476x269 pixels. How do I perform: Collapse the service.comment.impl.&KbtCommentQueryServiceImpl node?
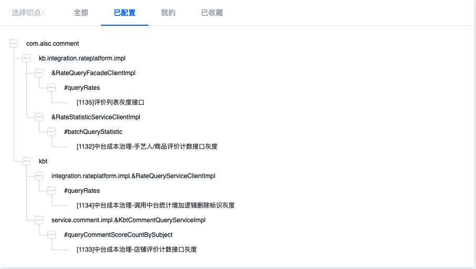coord(39,220)
